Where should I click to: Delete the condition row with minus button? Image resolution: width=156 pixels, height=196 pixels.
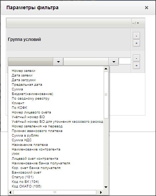(x=136, y=58)
